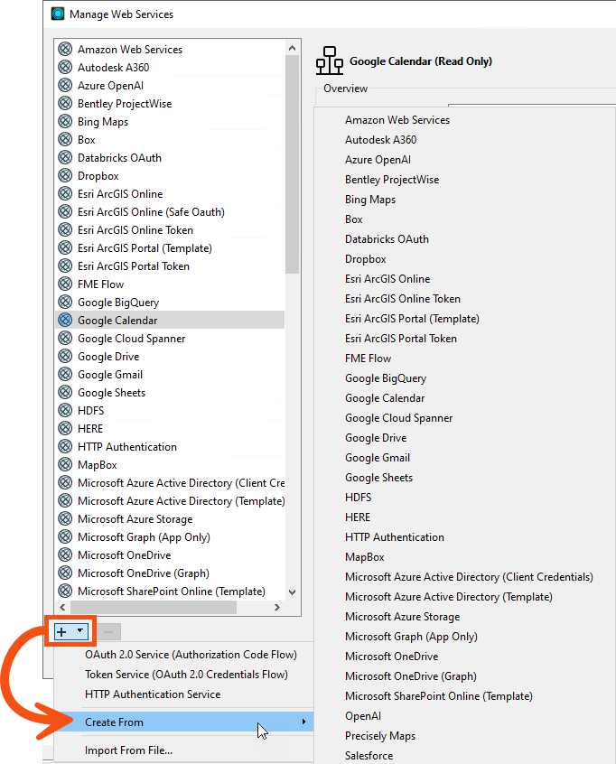Pick Google Cloud Spanner in submenu

click(398, 418)
